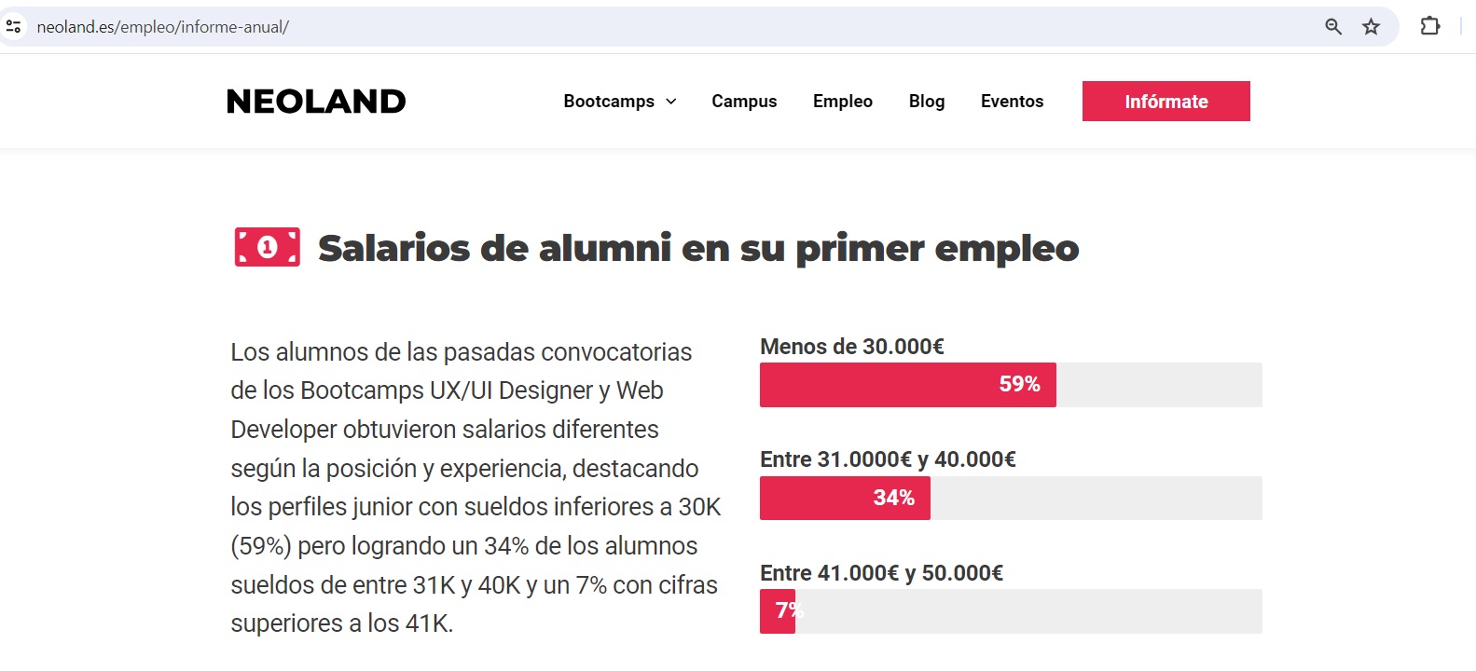This screenshot has height=671, width=1476.
Task: Click the Entre 41.000€ y 50.000€ label
Action: click(881, 573)
